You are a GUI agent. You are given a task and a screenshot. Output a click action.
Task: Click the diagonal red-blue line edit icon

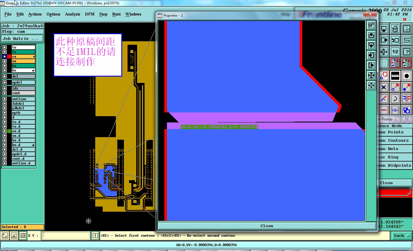384,99
